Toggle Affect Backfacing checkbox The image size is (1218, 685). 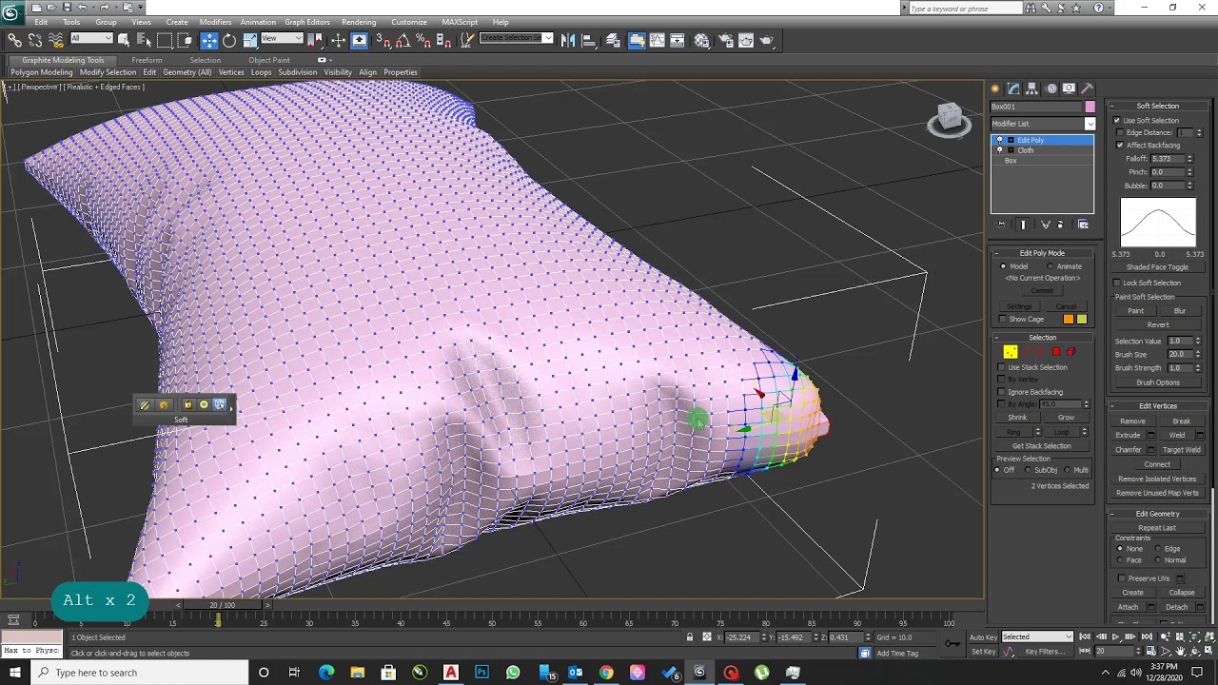point(1120,146)
